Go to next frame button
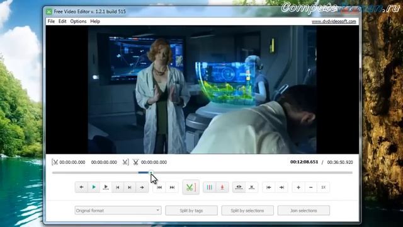This screenshot has height=227, width=403. [130, 187]
